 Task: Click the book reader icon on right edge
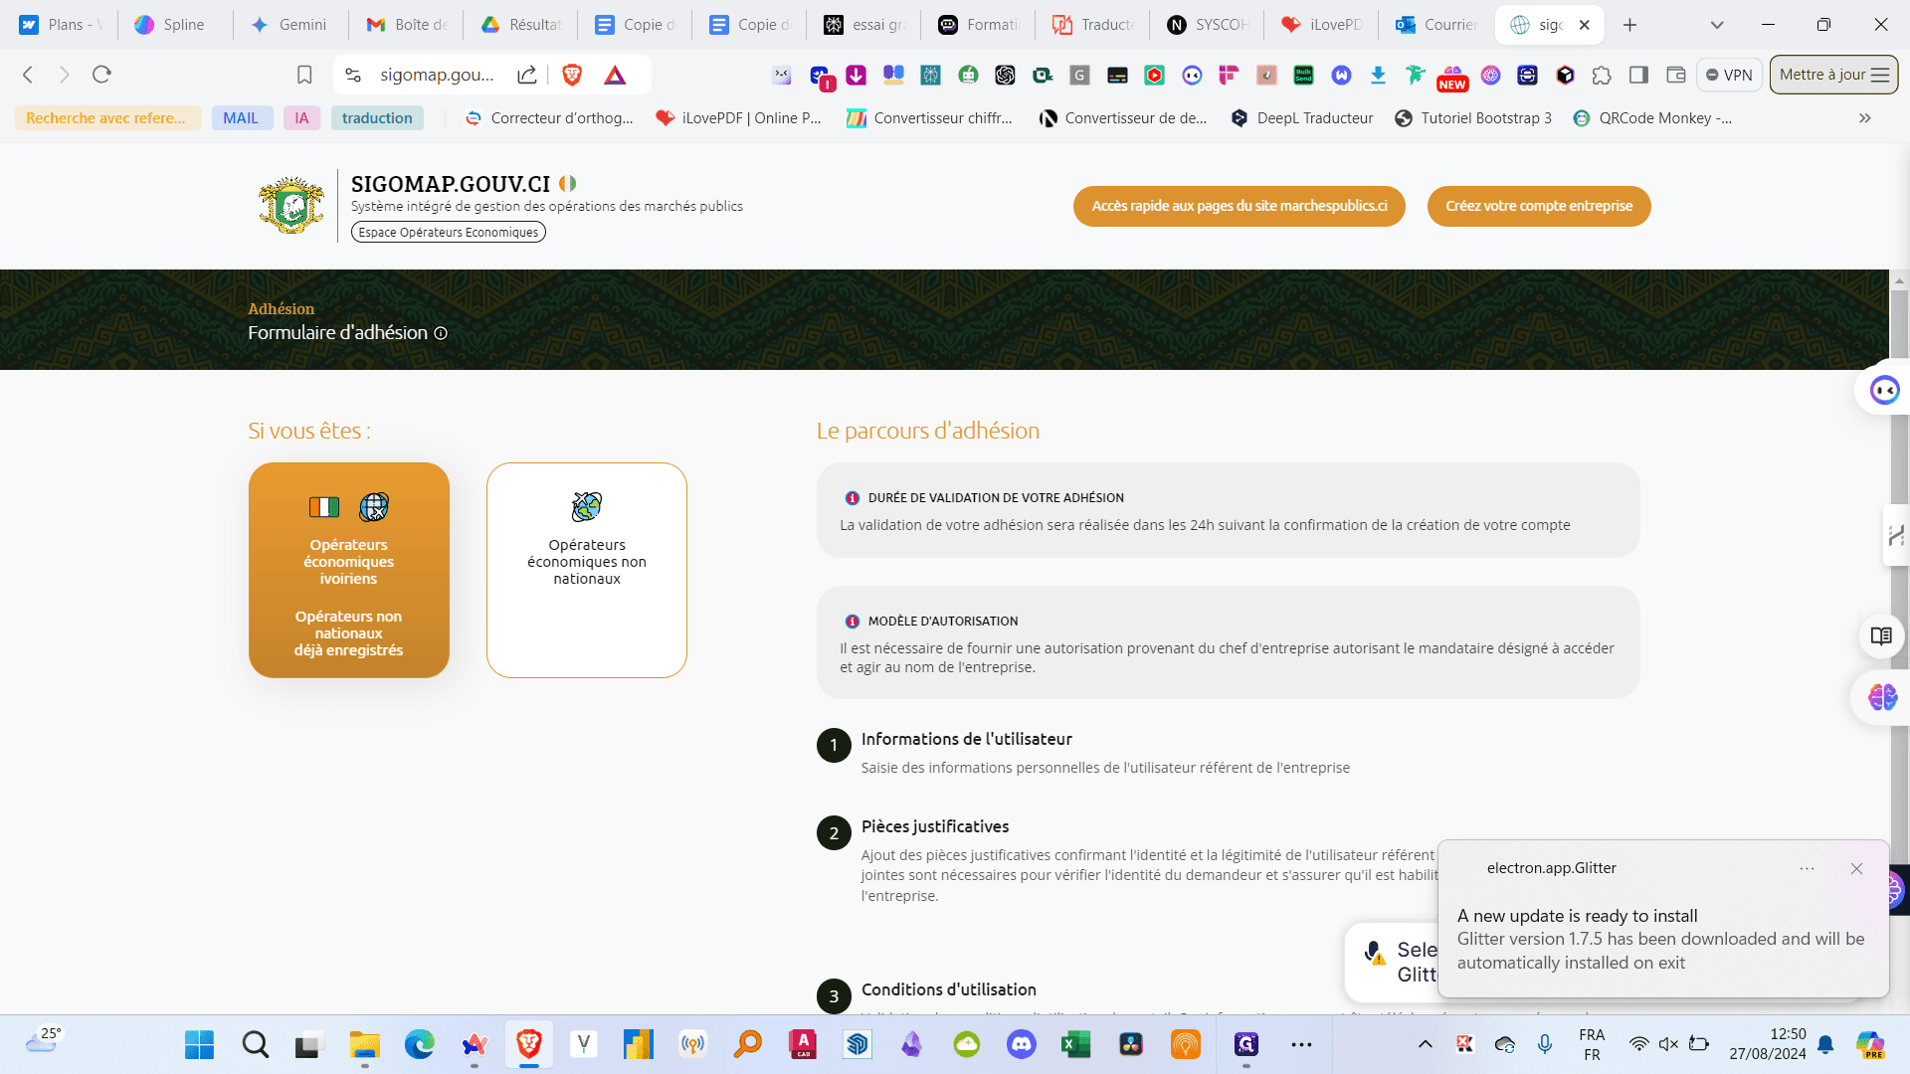1881,636
